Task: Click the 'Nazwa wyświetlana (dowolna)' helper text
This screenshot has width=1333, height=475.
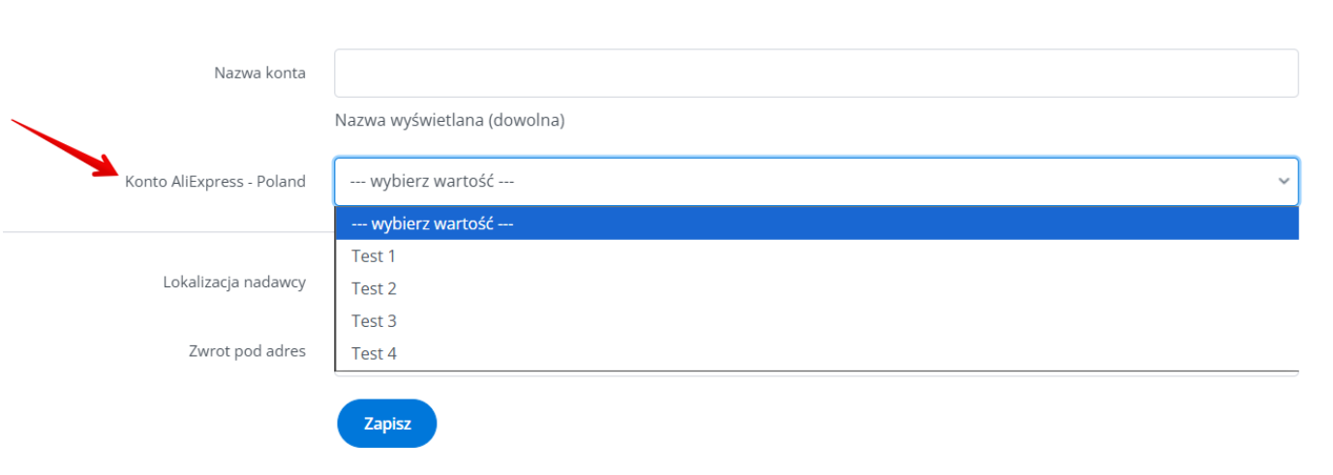Action: (449, 121)
